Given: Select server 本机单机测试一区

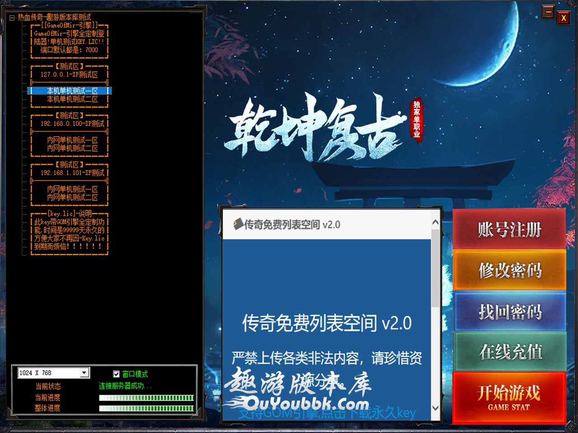Looking at the screenshot, I should pyautogui.click(x=72, y=91).
